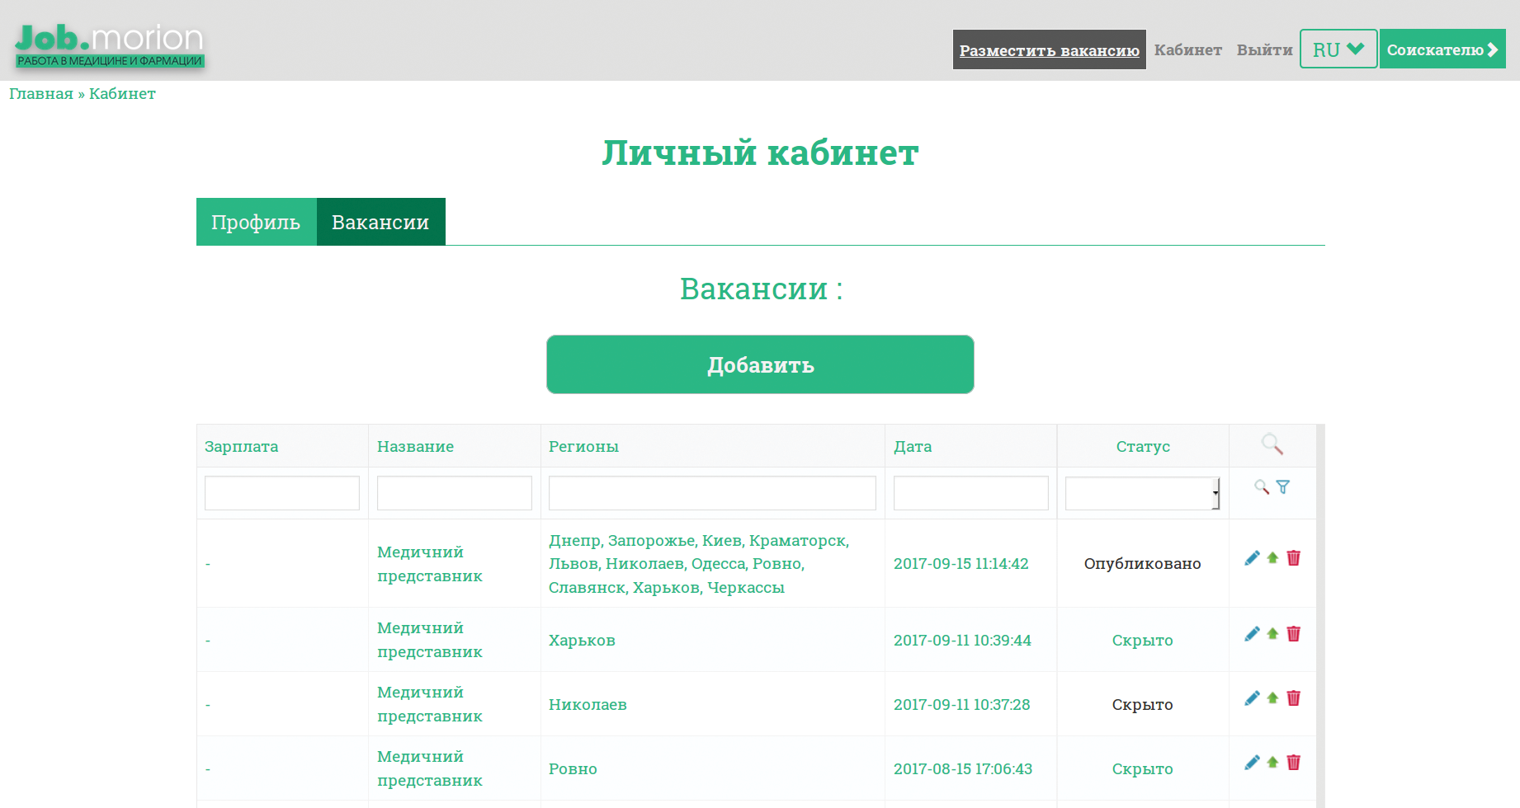Switch to the Профиль tab

(x=256, y=222)
